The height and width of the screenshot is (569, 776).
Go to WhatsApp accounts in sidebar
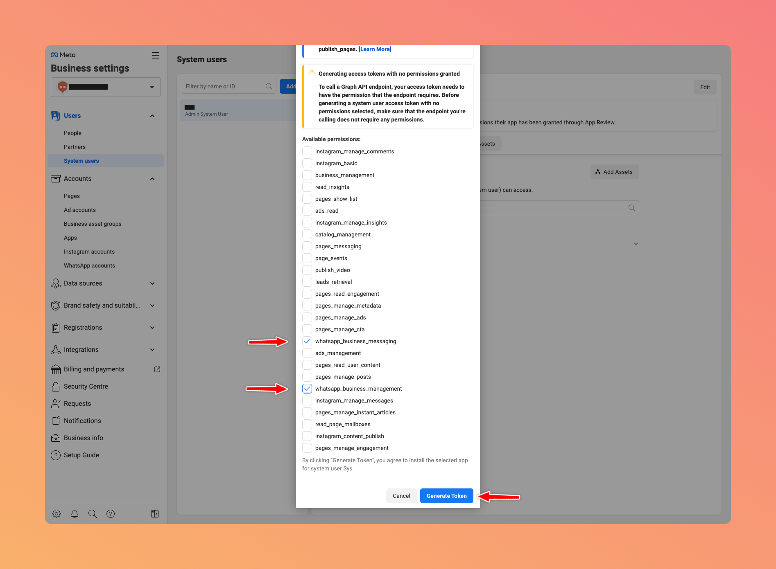coord(89,265)
